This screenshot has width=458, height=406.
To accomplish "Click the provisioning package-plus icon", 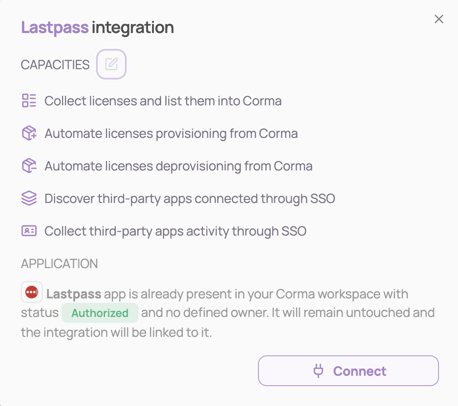I will (29, 133).
